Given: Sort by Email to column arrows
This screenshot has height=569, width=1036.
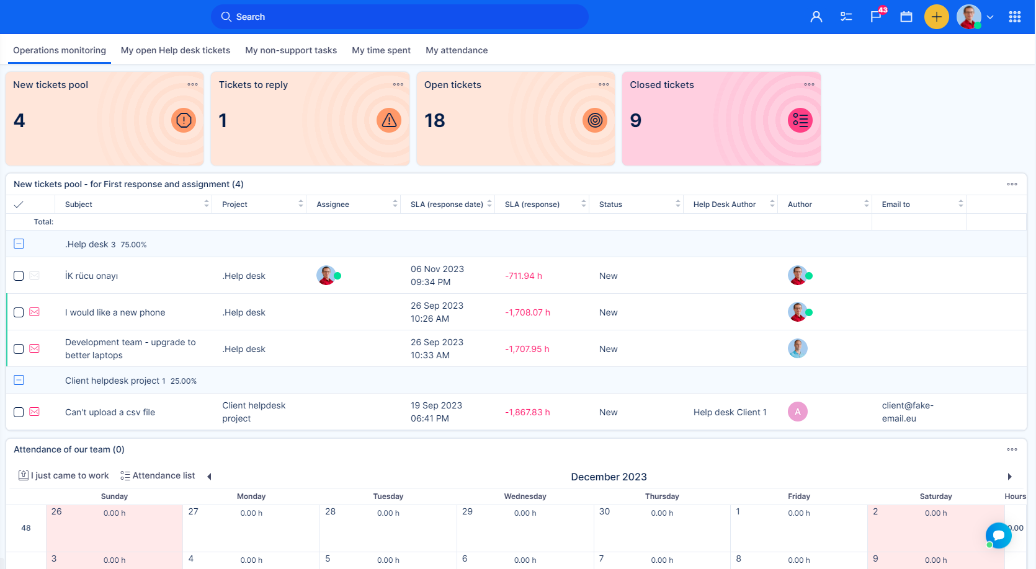Looking at the screenshot, I should pyautogui.click(x=961, y=204).
